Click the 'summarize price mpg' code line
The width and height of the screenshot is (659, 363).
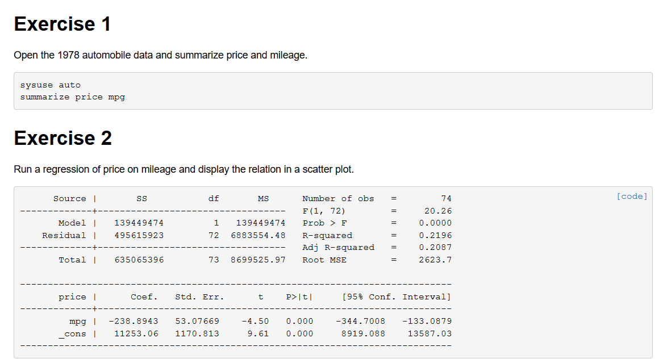73,97
